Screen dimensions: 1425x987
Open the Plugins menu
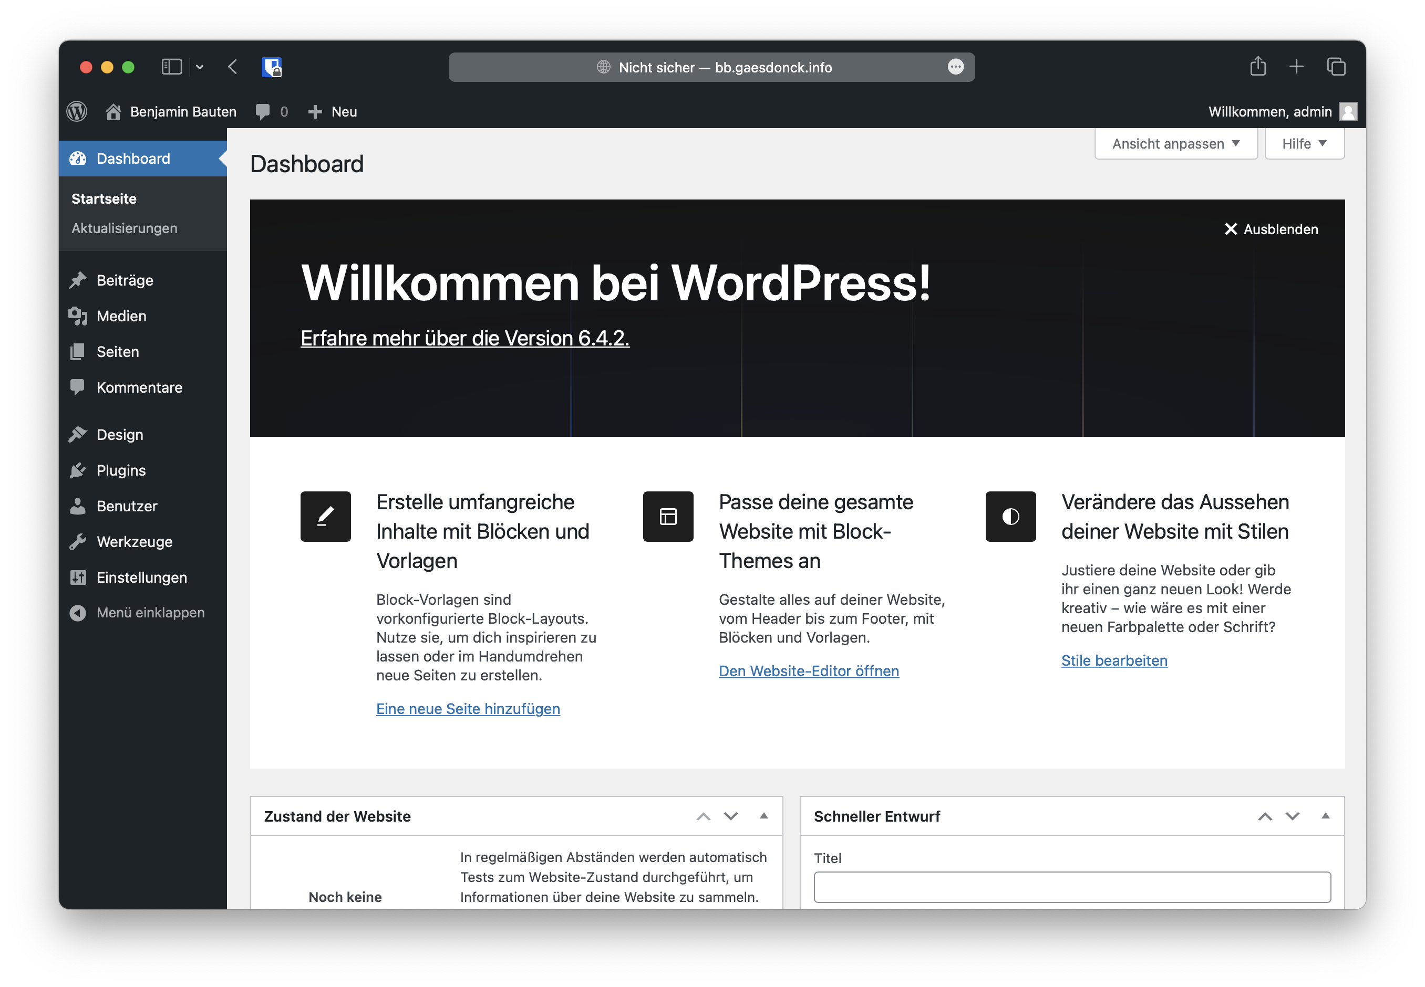click(121, 470)
